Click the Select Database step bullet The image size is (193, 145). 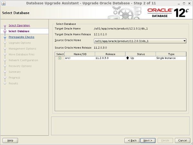pyautogui.click(x=5, y=31)
